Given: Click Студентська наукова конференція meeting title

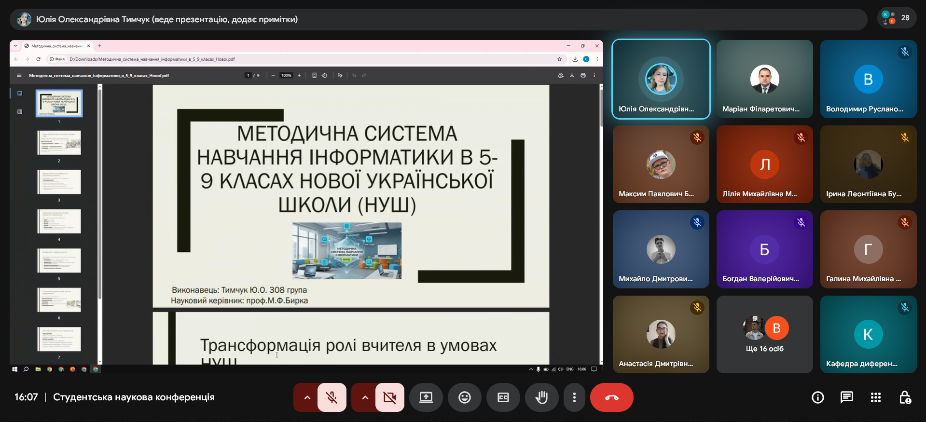Looking at the screenshot, I should (x=134, y=397).
